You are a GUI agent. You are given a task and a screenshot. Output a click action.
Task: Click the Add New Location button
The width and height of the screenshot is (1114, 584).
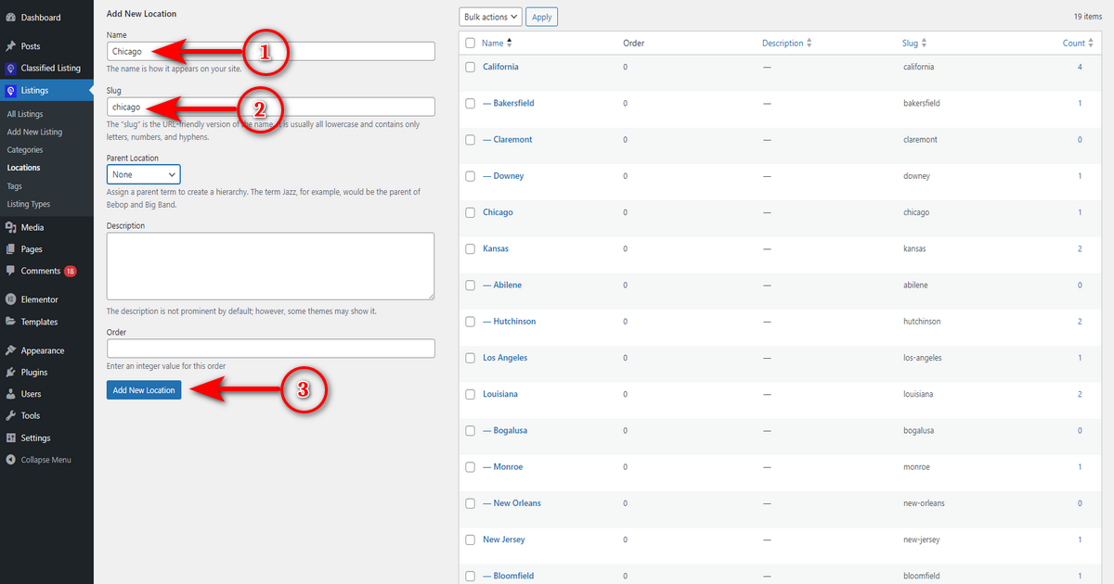click(x=144, y=390)
